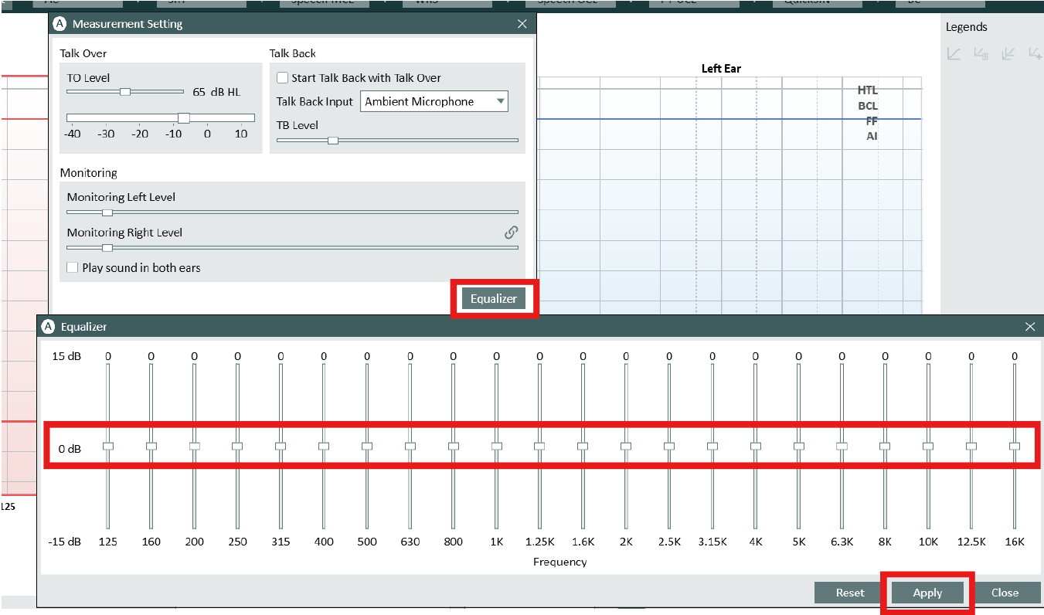The image size is (1044, 615).
Task: Click the Close button in Equalizer footer
Action: coord(1005,593)
